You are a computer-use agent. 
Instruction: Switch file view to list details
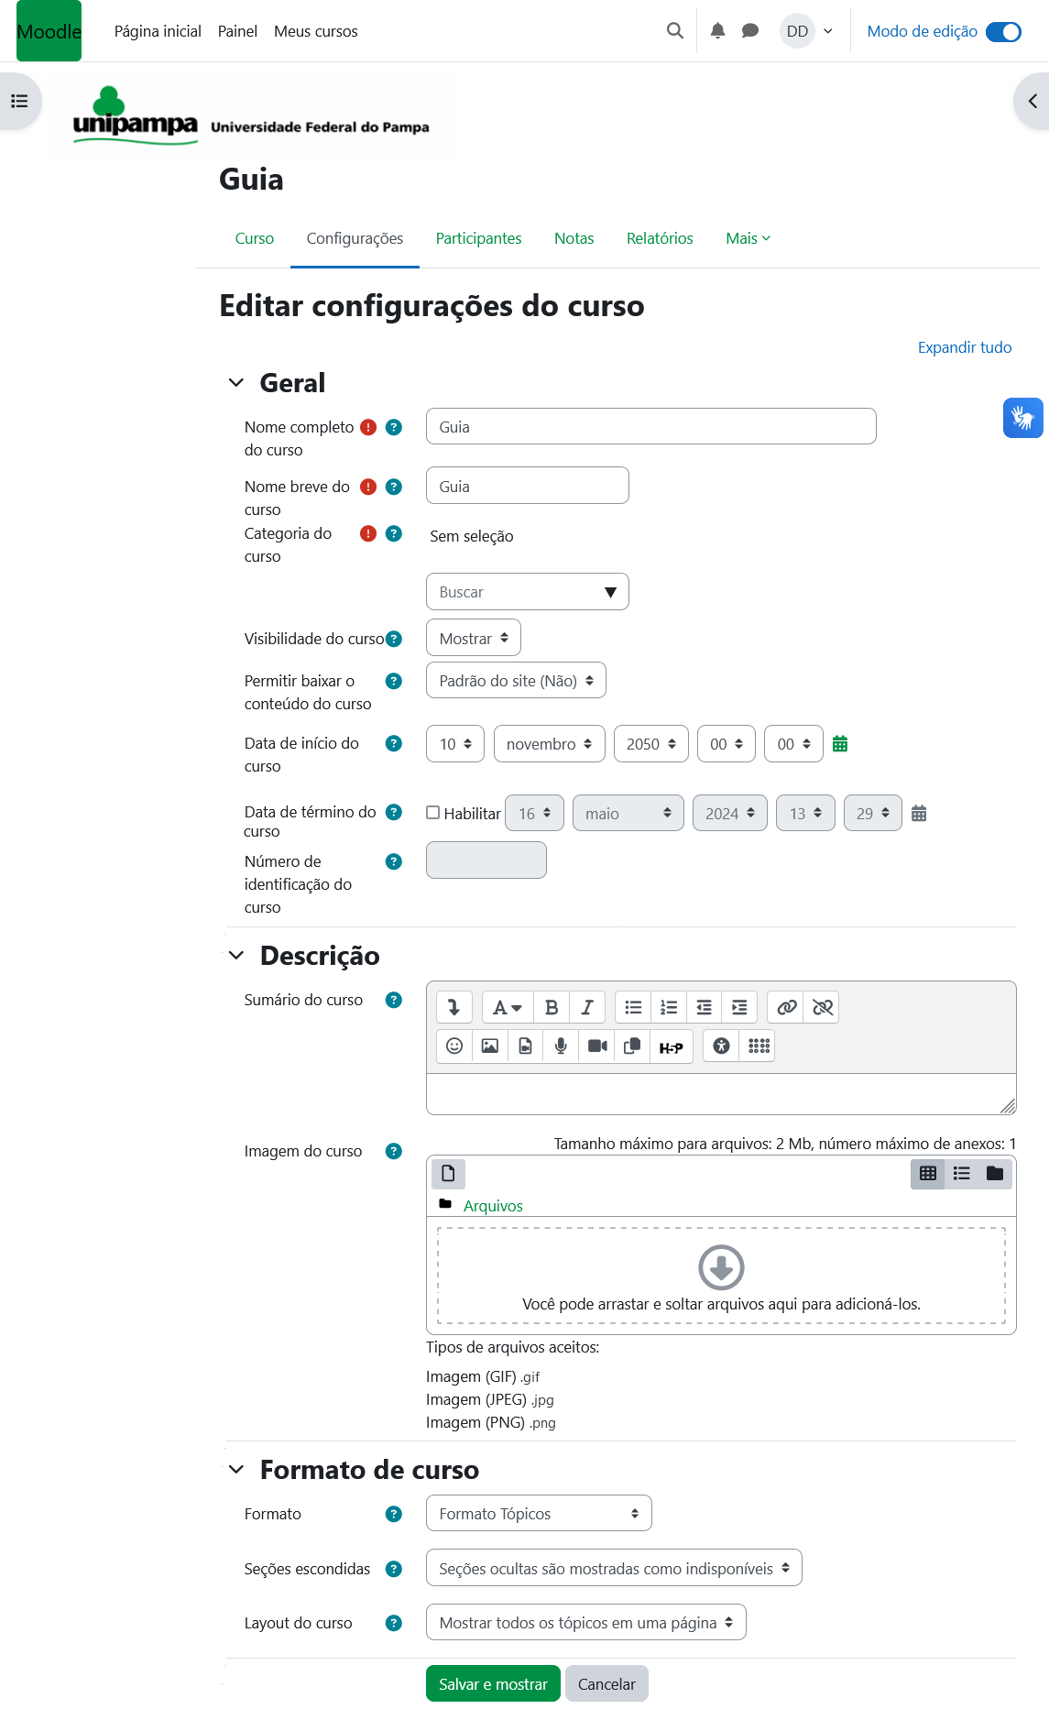pos(961,1174)
